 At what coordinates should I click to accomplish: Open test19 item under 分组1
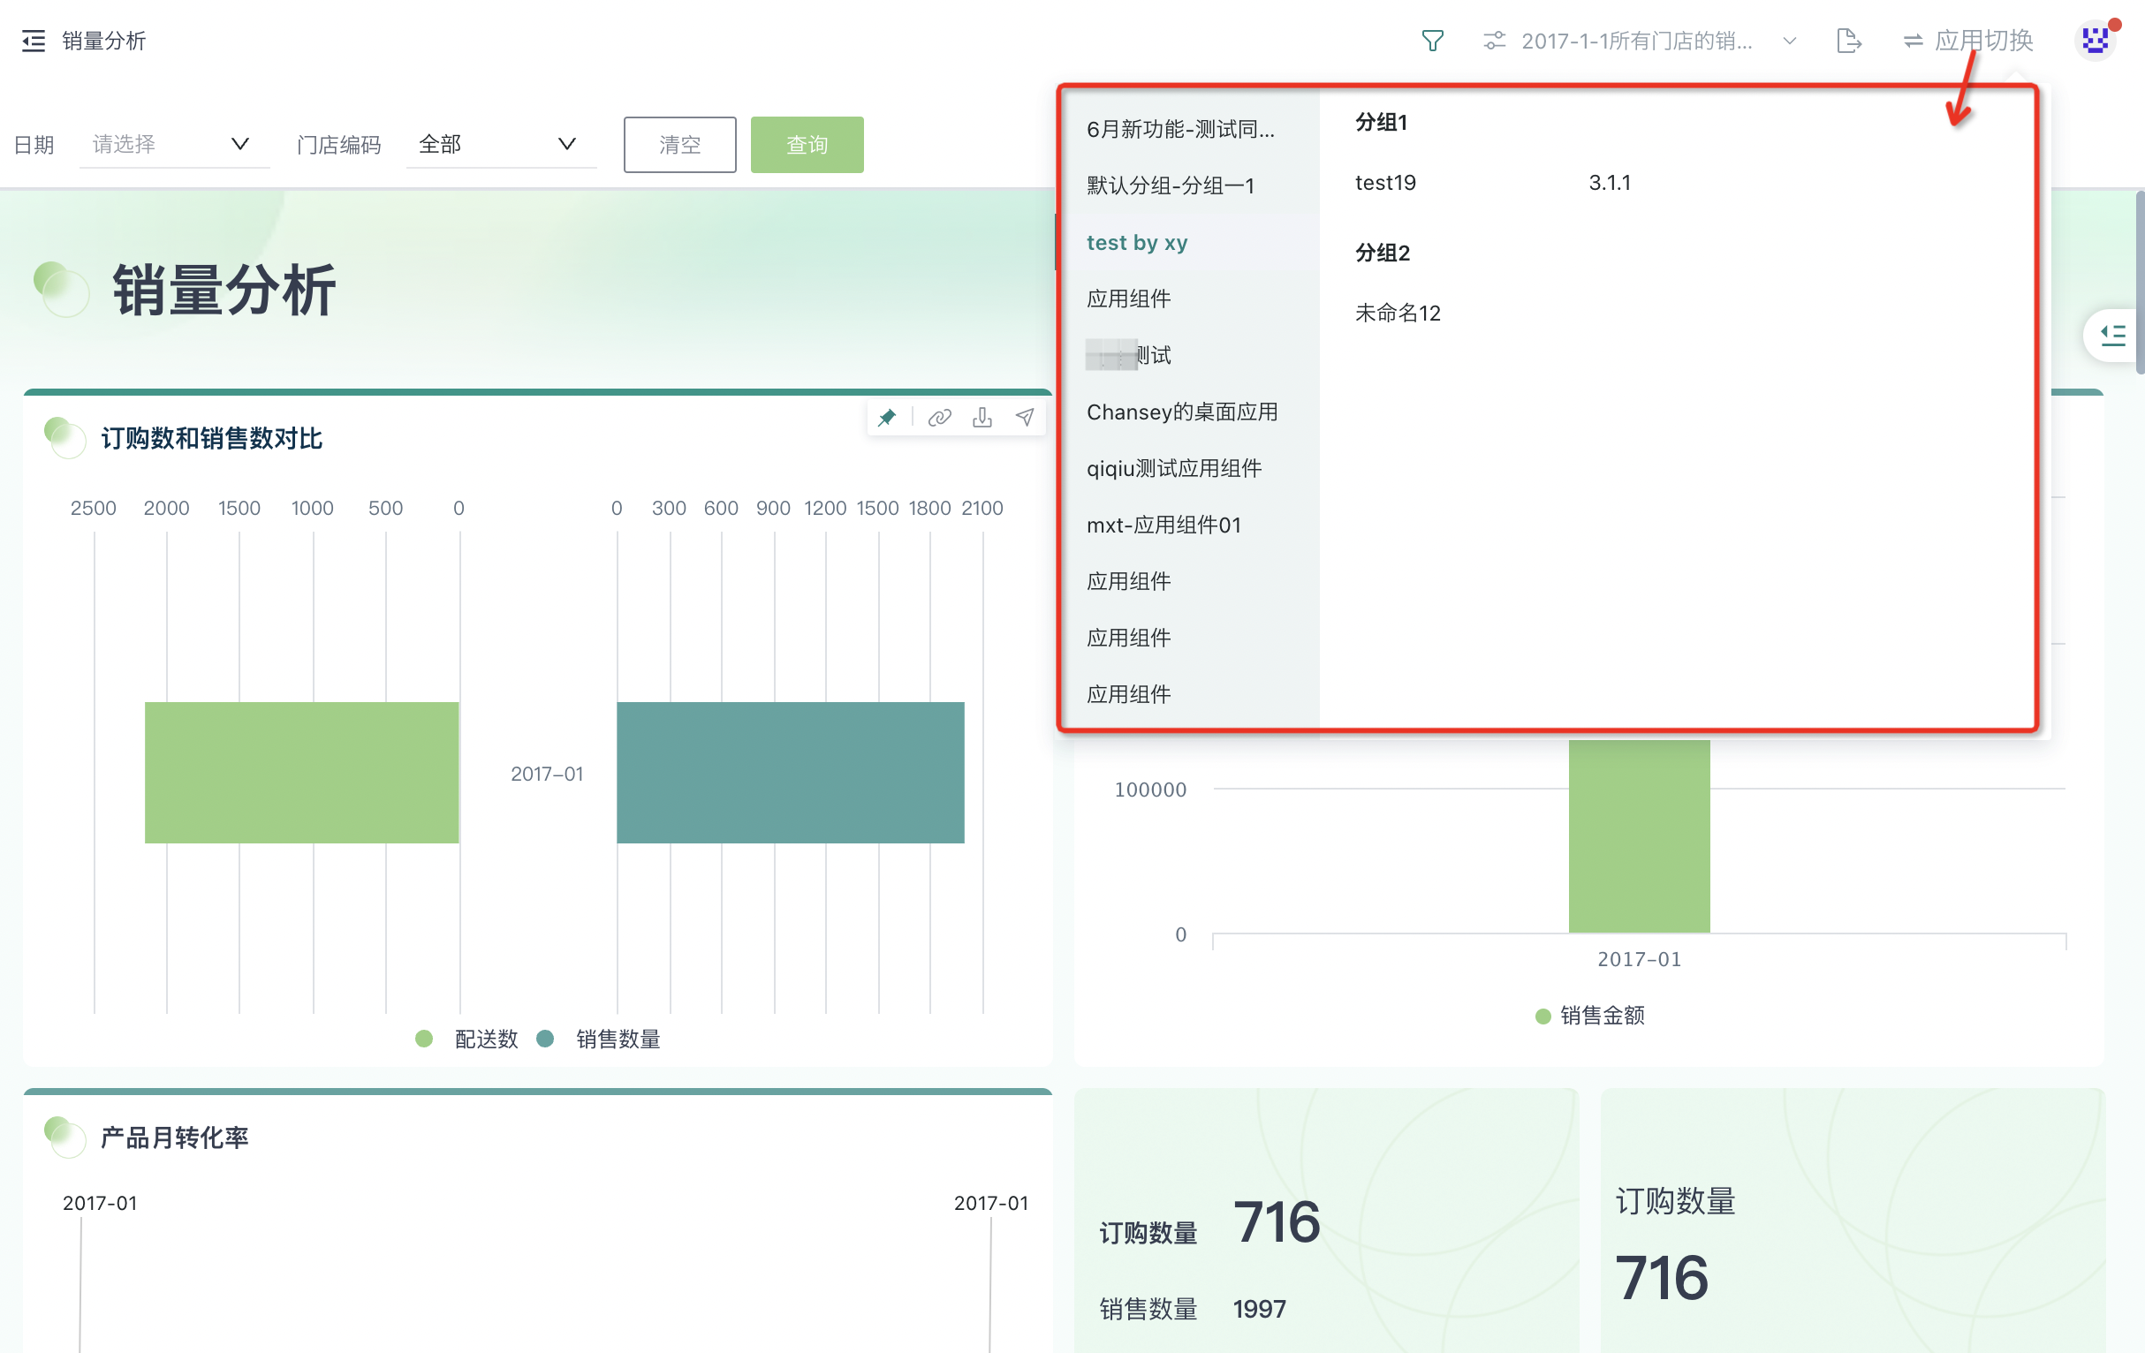click(x=1385, y=183)
